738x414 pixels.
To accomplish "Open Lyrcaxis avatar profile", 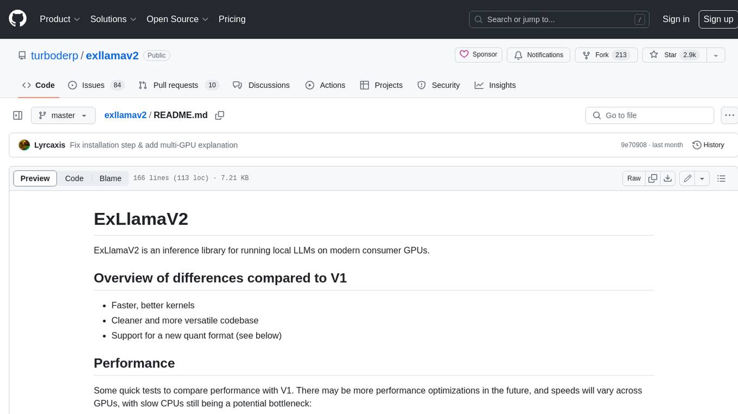I will (x=24, y=145).
